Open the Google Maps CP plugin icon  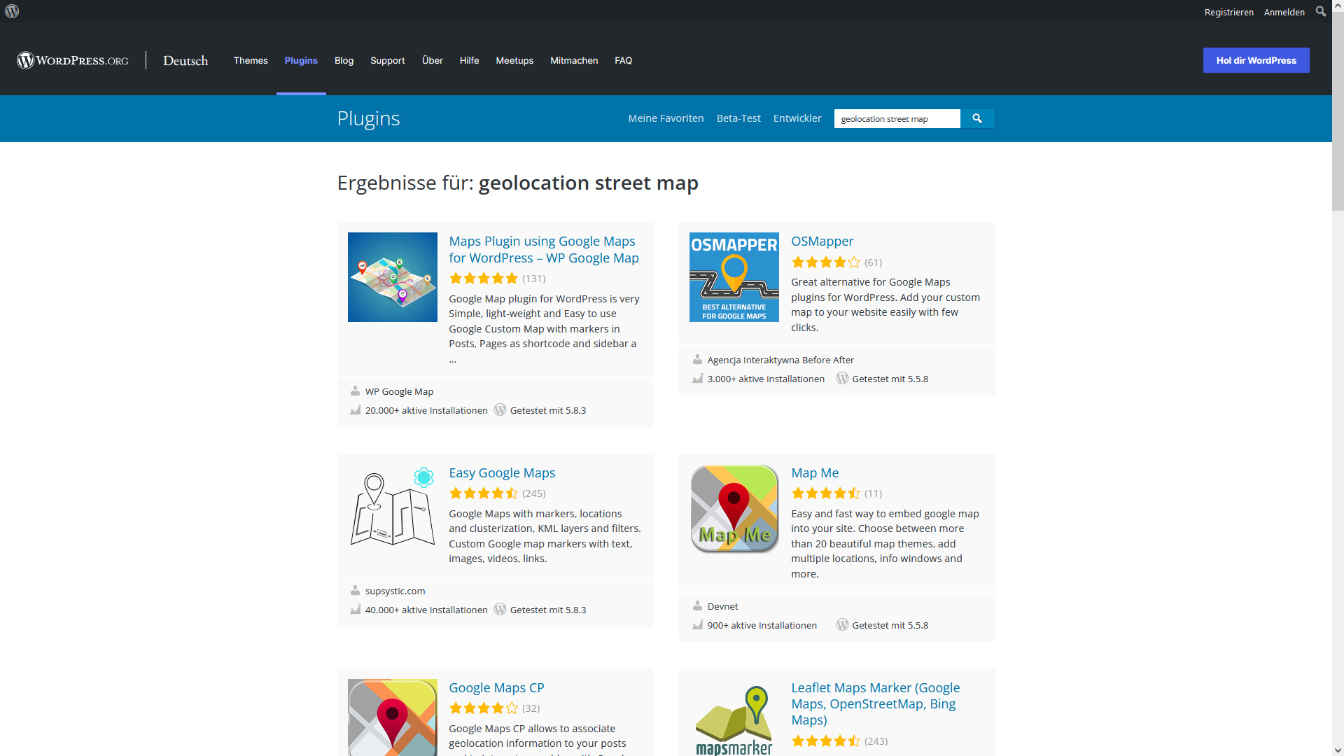tap(393, 717)
